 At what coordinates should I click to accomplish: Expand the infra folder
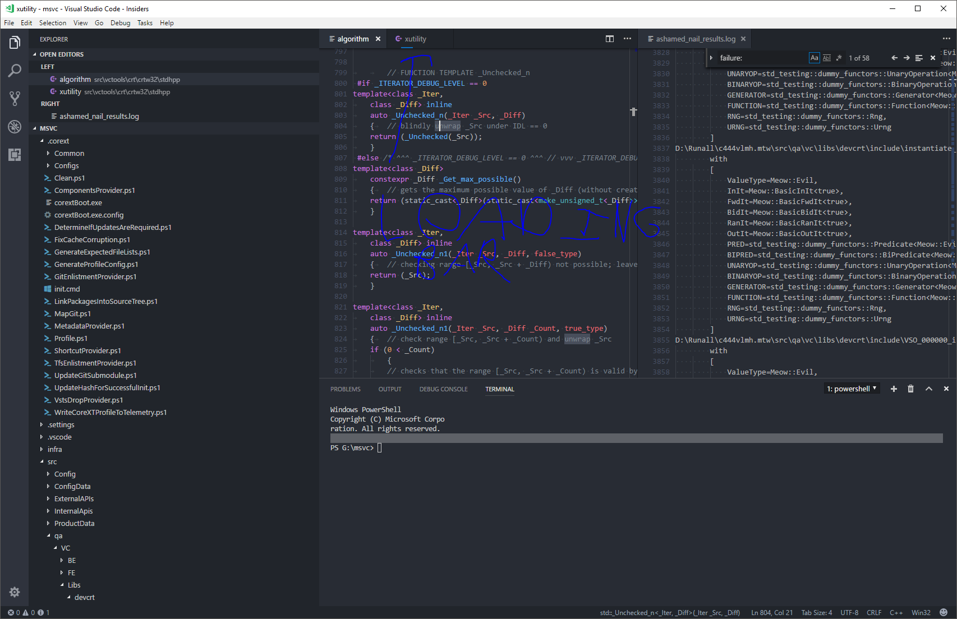(54, 449)
